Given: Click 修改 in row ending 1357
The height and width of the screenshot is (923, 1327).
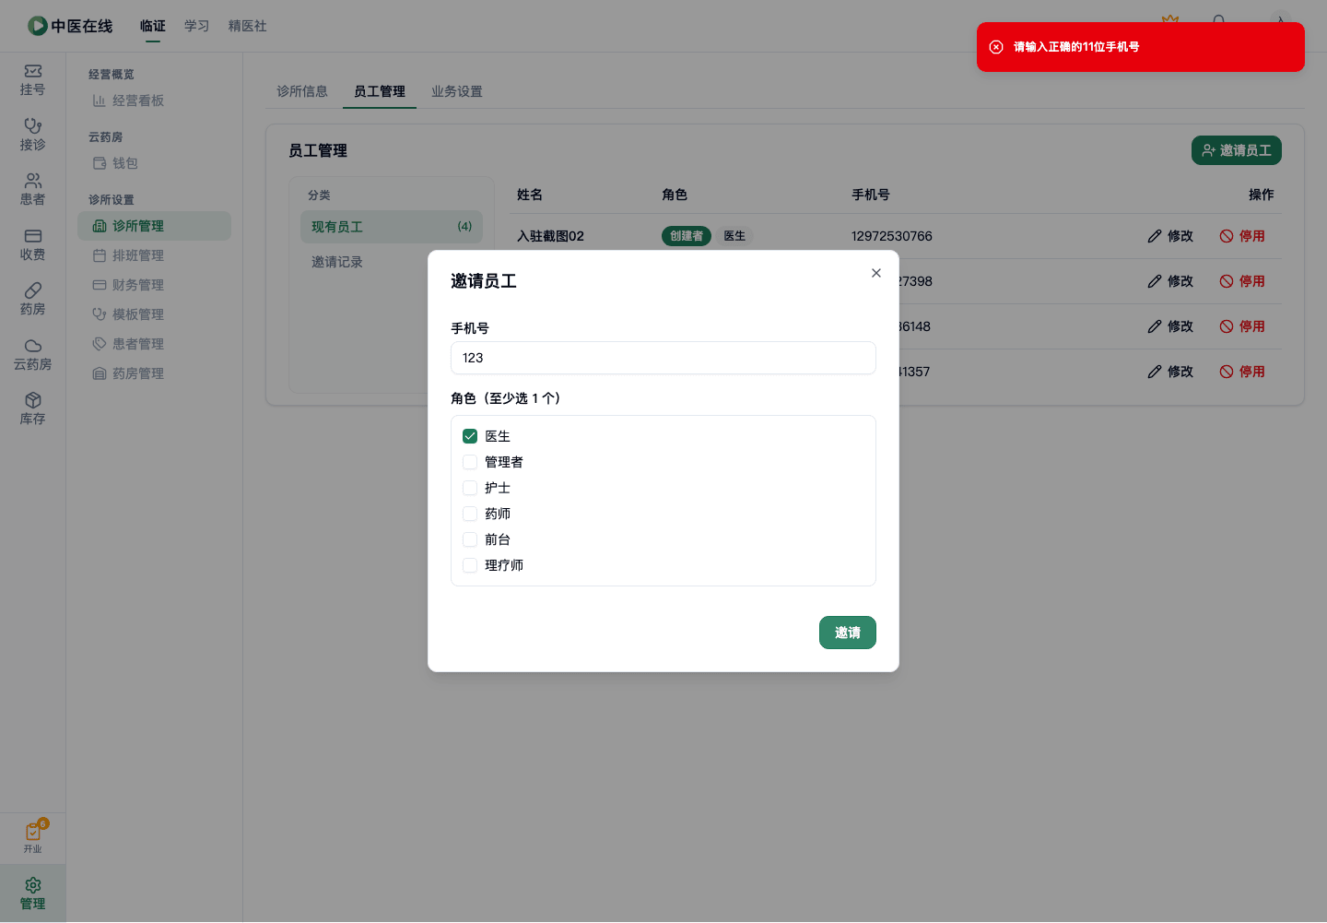Looking at the screenshot, I should [x=1170, y=372].
